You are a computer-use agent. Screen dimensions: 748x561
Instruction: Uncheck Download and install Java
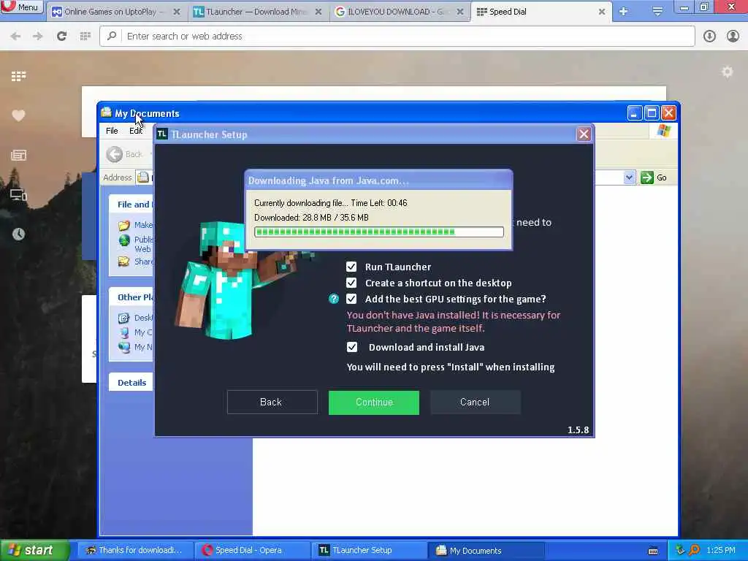(352, 347)
